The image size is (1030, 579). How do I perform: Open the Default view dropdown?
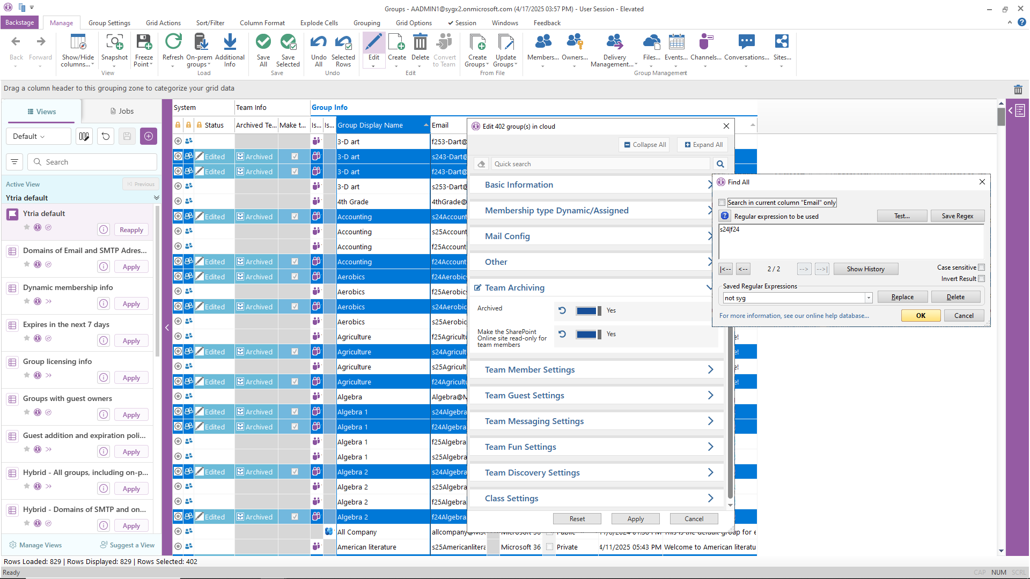(38, 136)
